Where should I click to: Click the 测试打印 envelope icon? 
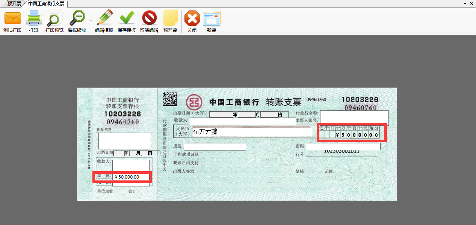click(12, 18)
